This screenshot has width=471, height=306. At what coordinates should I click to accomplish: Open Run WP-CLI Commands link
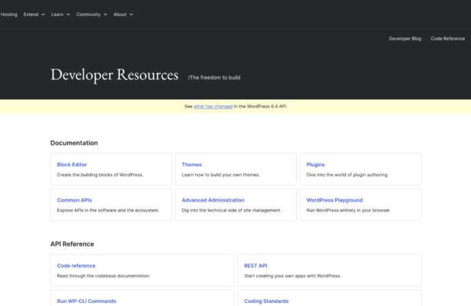[x=86, y=301]
